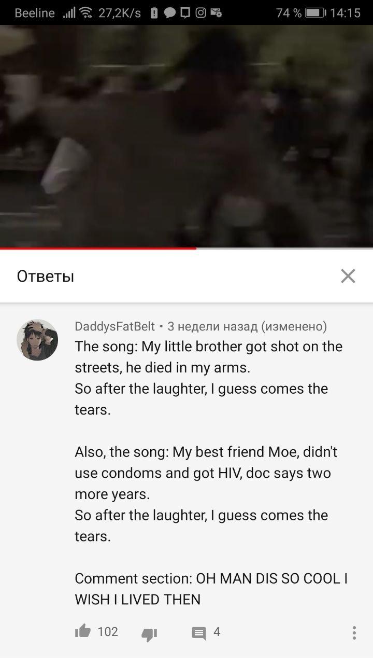Image resolution: width=373 pixels, height=664 pixels.
Task: Tap the battery indicator in status bar
Action: pos(315,13)
